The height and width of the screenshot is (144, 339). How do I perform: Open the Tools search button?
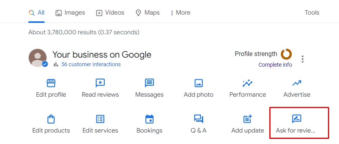coord(312,13)
